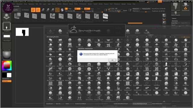Open the stroke type DragRect thumbnail

click(7, 26)
